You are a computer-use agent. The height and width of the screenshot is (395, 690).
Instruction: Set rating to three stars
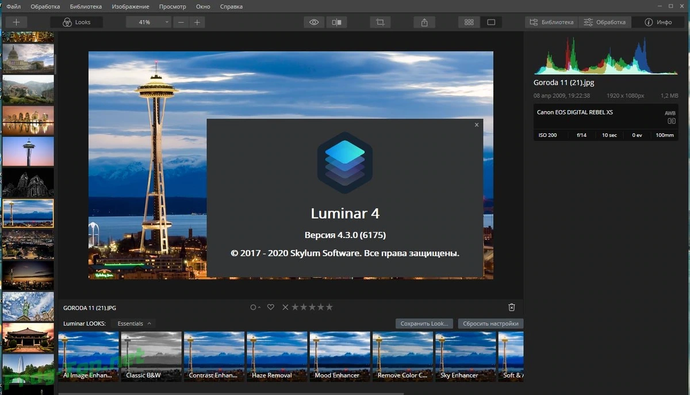312,307
